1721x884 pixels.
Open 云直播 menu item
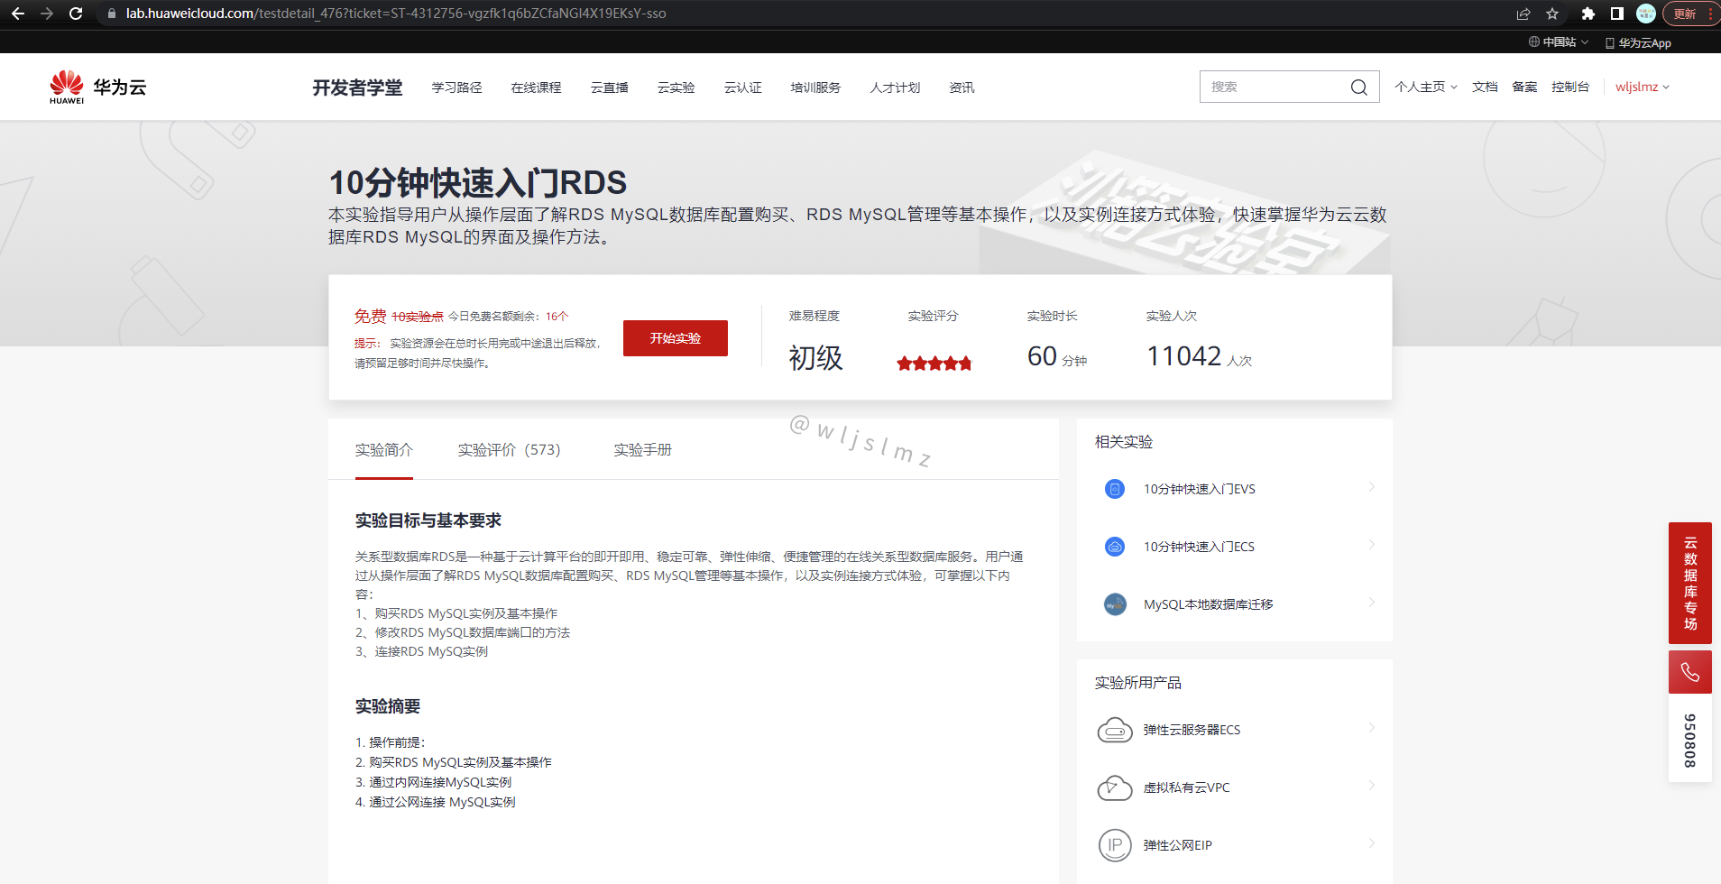[x=609, y=87]
